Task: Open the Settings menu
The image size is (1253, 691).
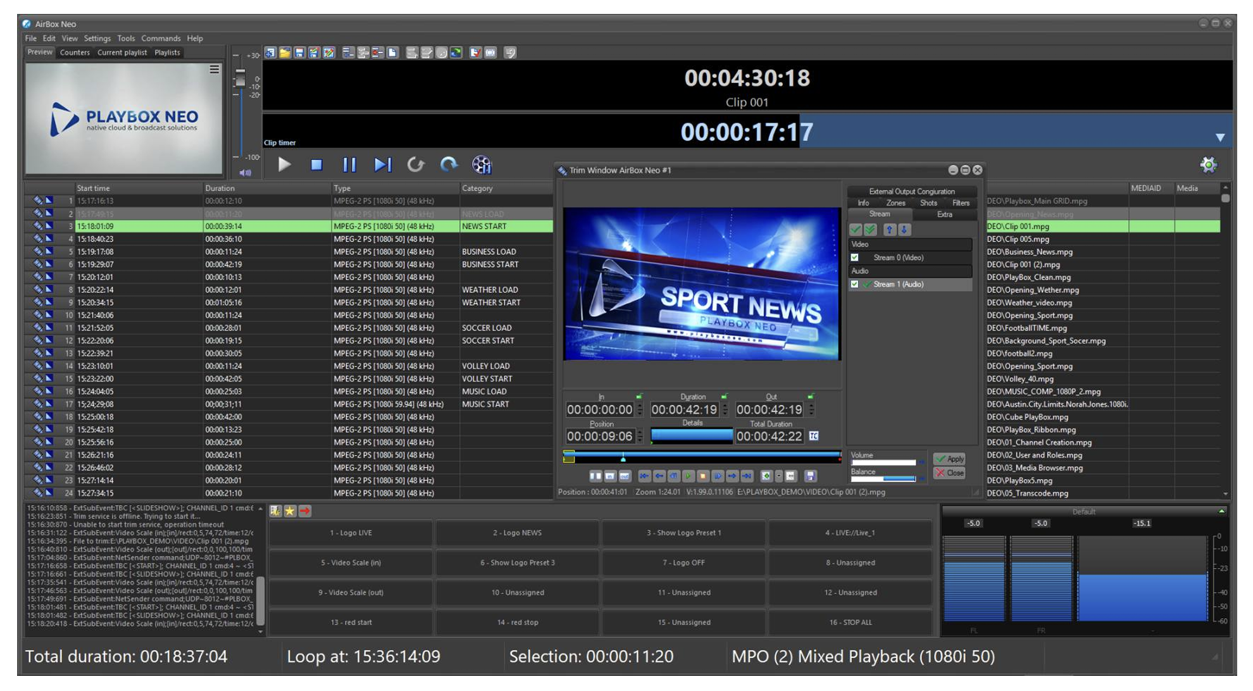Action: coord(97,39)
